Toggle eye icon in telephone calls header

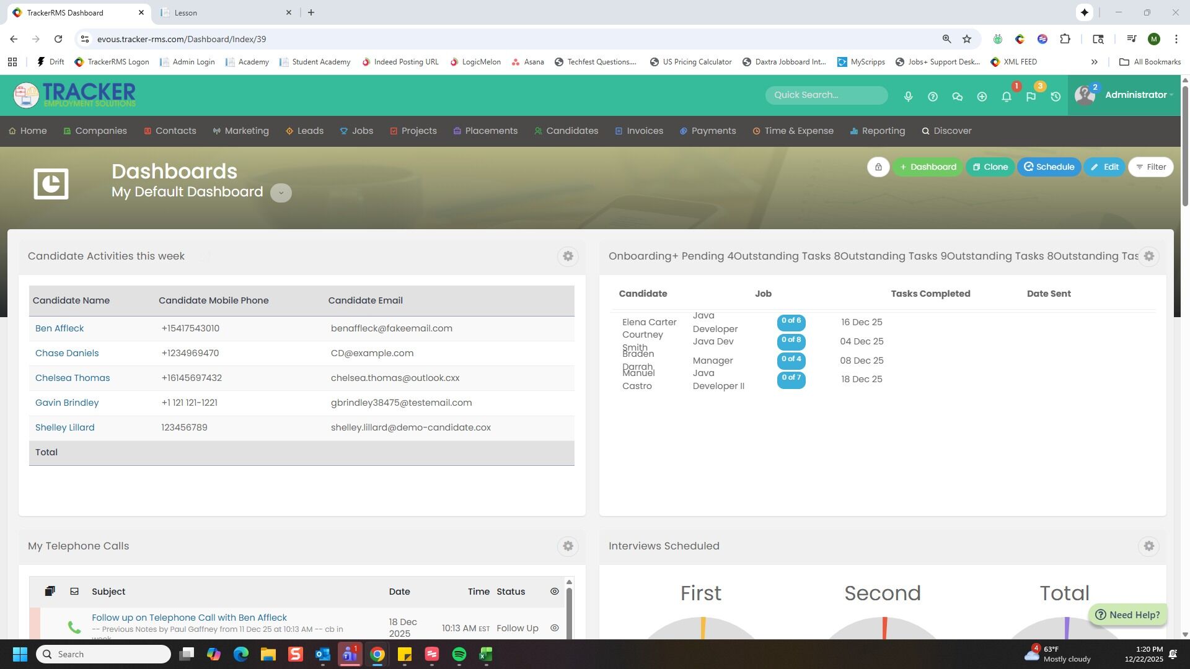point(555,592)
